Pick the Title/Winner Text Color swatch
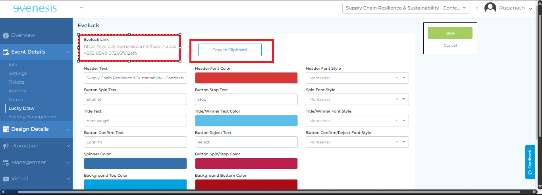Screen dimensions: 542x195 point(246,121)
